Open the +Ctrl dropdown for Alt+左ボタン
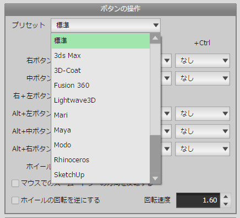240x218 pixels. [x=203, y=114]
